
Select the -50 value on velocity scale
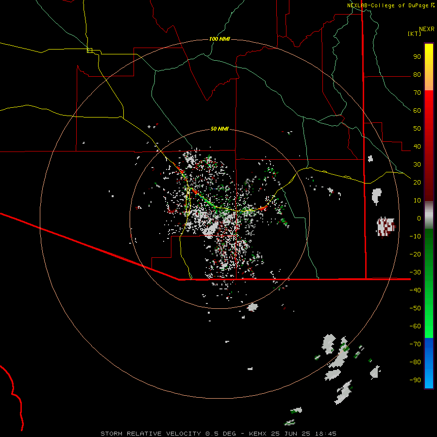415,308
